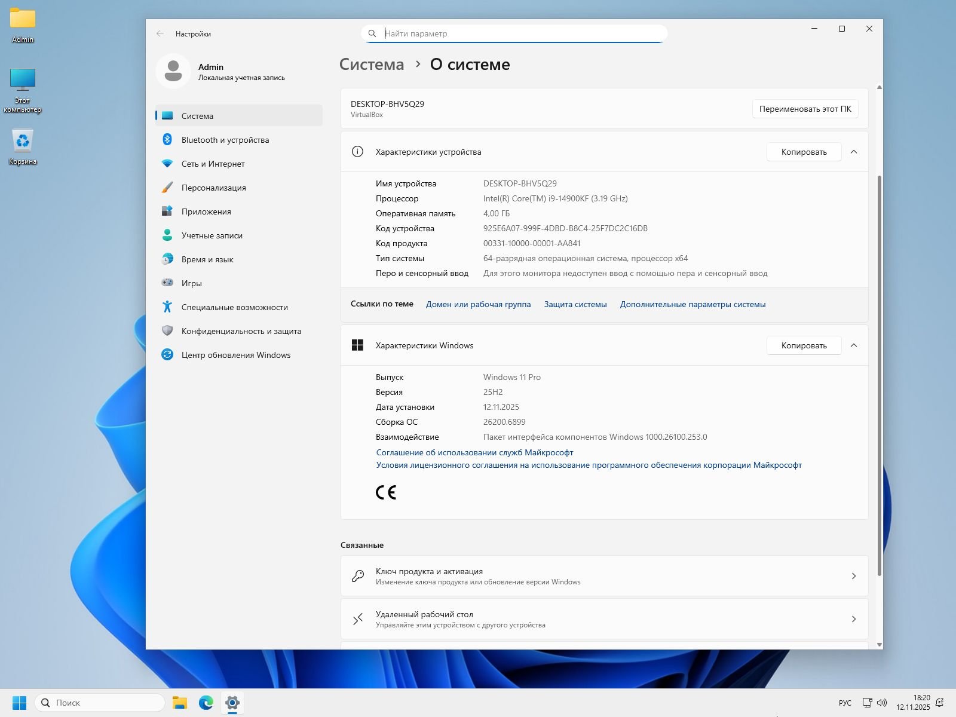Collapse the Windows specifications section chevron
Image resolution: width=956 pixels, height=717 pixels.
click(854, 345)
